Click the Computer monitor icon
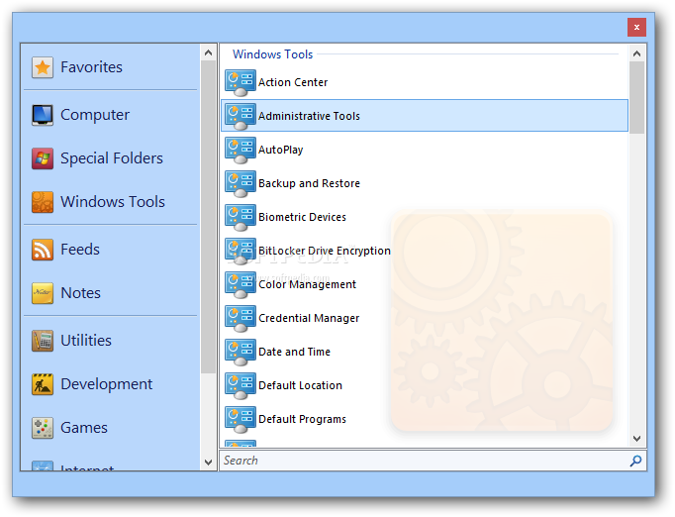675x517 pixels. (x=43, y=115)
